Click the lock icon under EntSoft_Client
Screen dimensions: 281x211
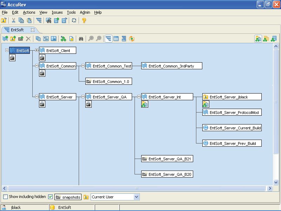(x=42, y=58)
